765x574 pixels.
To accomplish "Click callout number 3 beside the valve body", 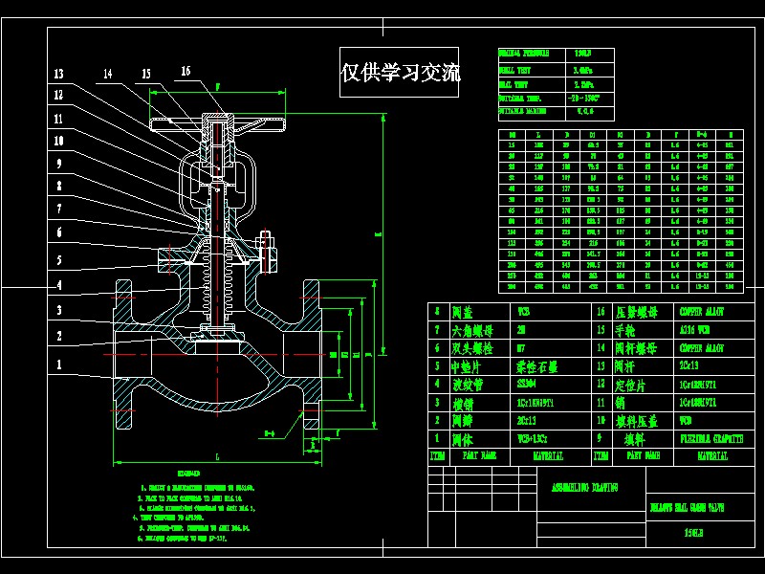I will 59,310.
